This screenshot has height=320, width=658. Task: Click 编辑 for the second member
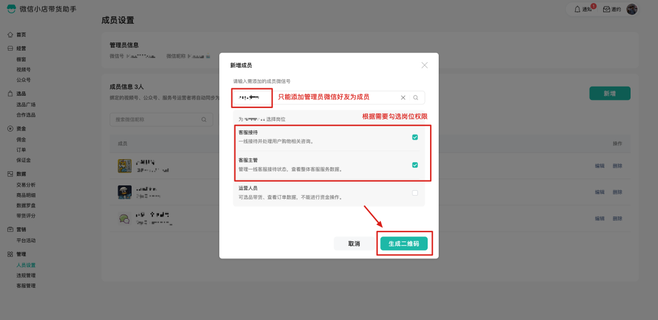tap(600, 192)
